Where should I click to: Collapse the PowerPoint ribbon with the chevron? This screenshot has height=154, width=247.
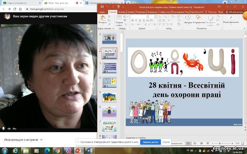(245, 28)
